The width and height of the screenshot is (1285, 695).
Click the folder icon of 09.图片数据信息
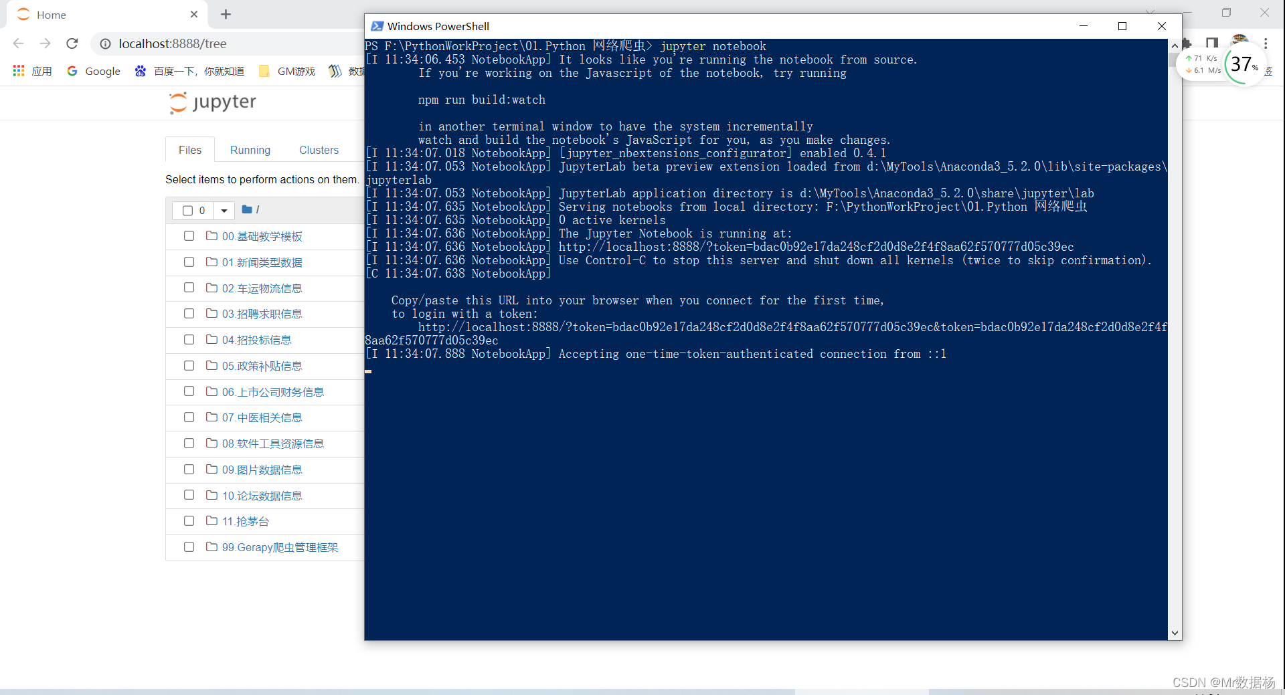pyautogui.click(x=212, y=470)
